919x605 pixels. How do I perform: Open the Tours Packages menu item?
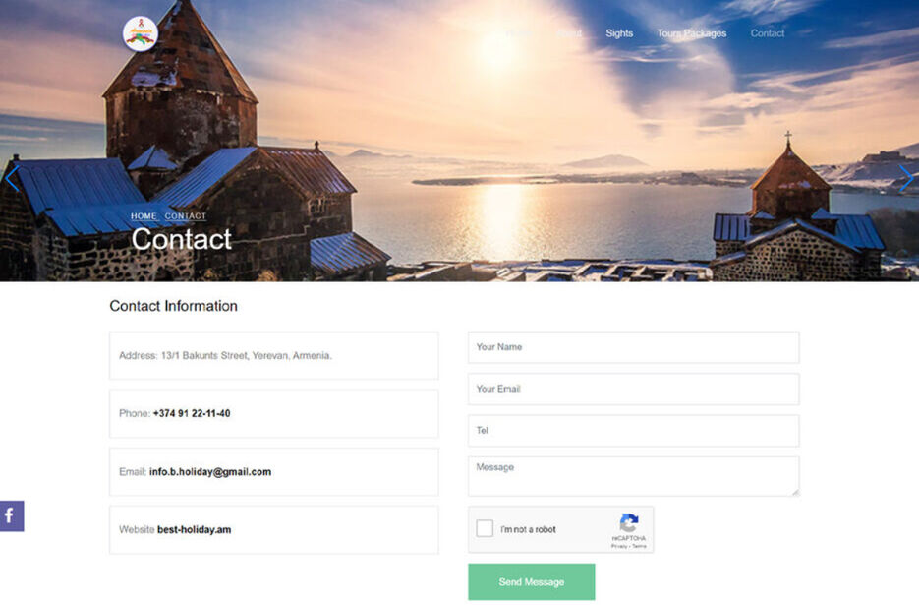[692, 33]
